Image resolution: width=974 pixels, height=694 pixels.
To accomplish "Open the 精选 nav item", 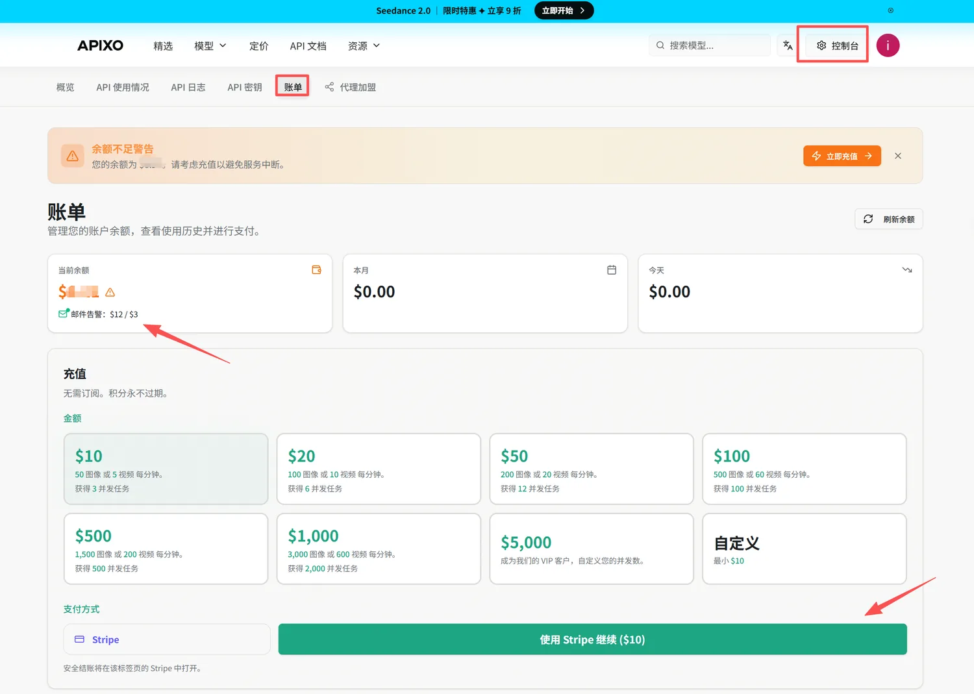I will 163,45.
